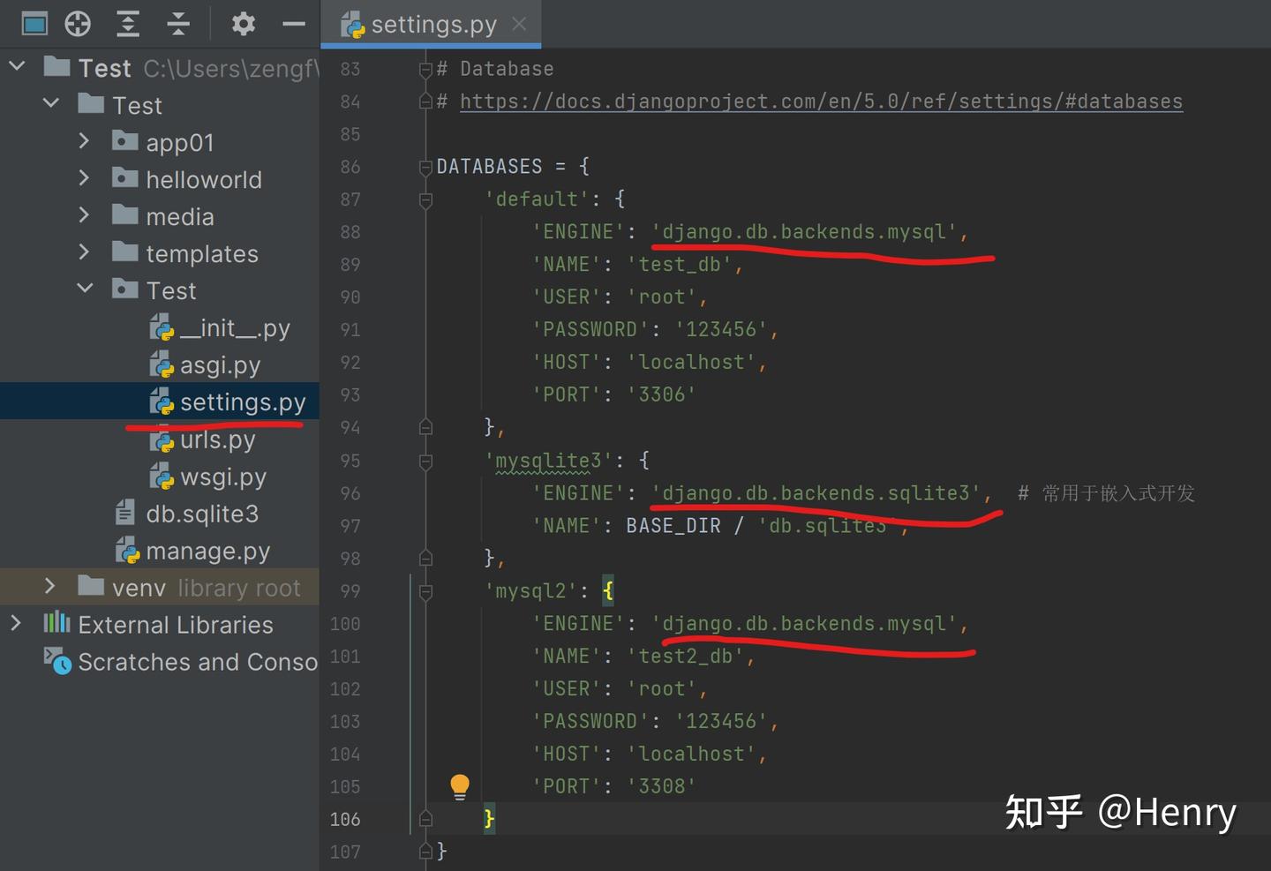Click the Collapse All toolbar icon
The height and width of the screenshot is (871, 1271).
pyautogui.click(x=178, y=24)
